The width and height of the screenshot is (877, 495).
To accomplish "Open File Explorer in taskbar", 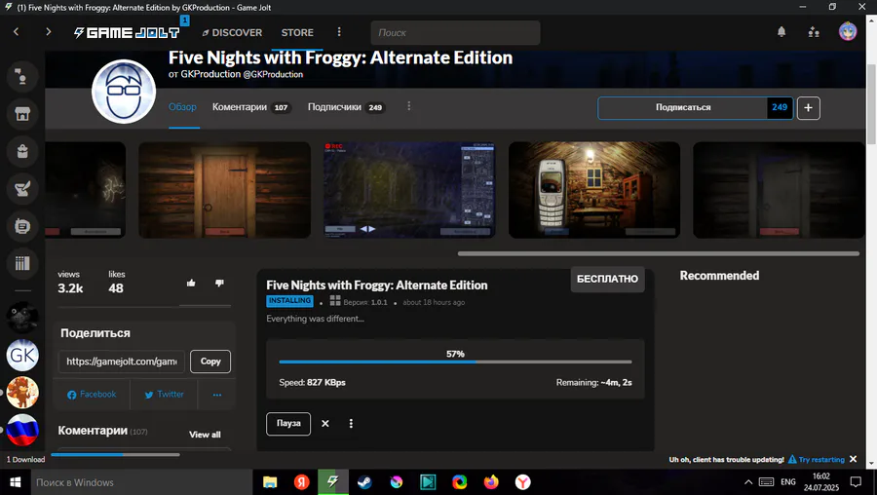I will pyautogui.click(x=270, y=481).
